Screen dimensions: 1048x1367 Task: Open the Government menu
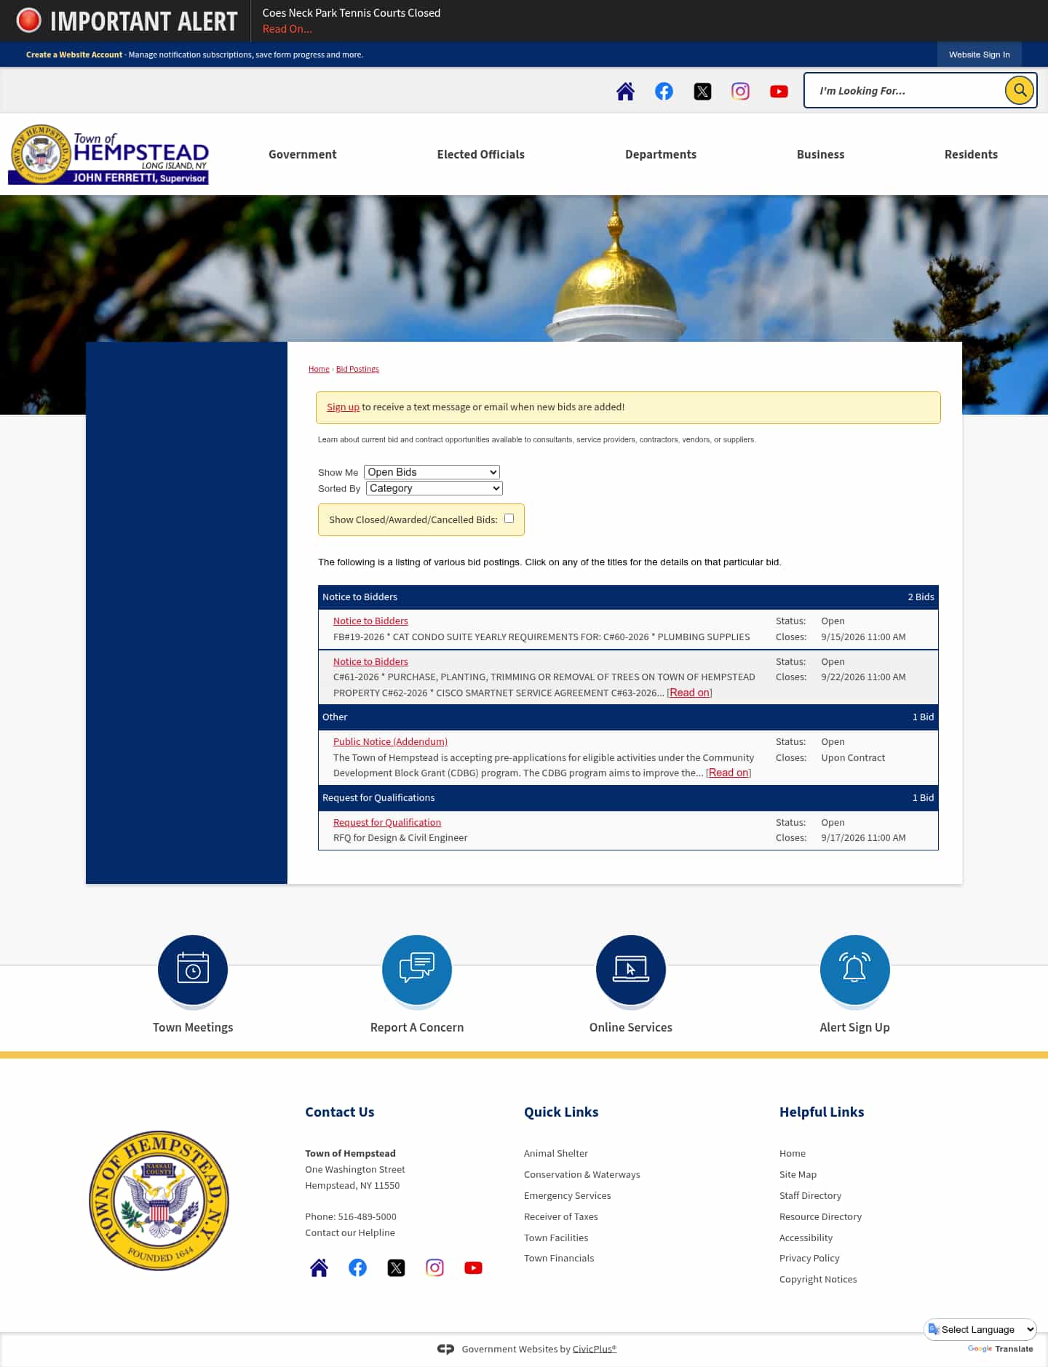point(302,154)
